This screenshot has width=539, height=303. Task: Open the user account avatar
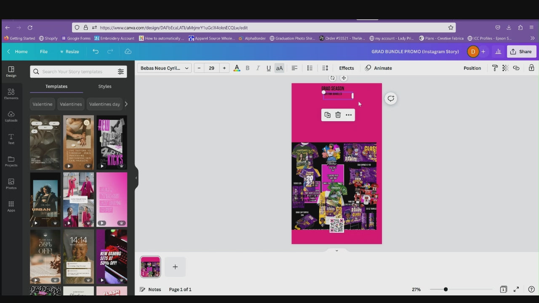coord(473,51)
